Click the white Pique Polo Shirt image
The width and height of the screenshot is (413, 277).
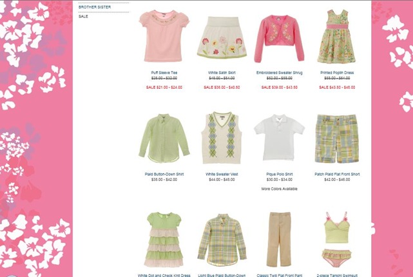point(279,137)
